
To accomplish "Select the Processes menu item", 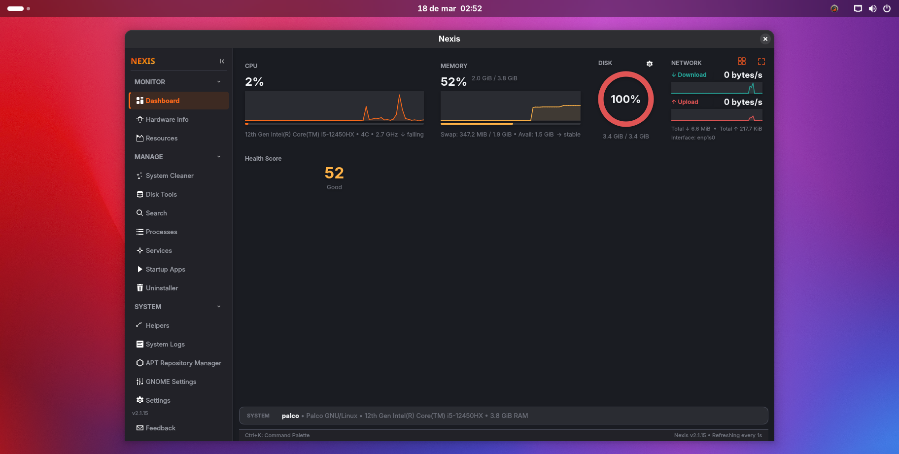I will [x=161, y=232].
